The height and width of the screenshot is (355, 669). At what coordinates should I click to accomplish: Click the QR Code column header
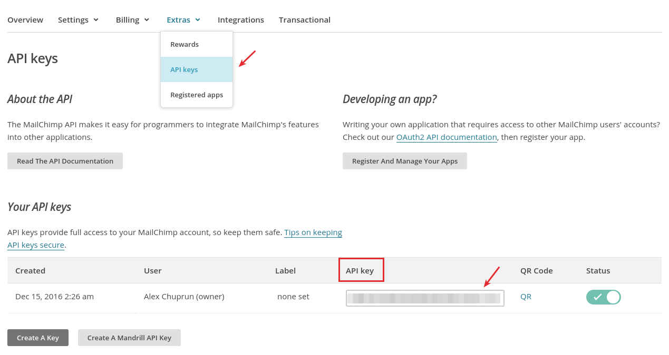[x=537, y=271]
